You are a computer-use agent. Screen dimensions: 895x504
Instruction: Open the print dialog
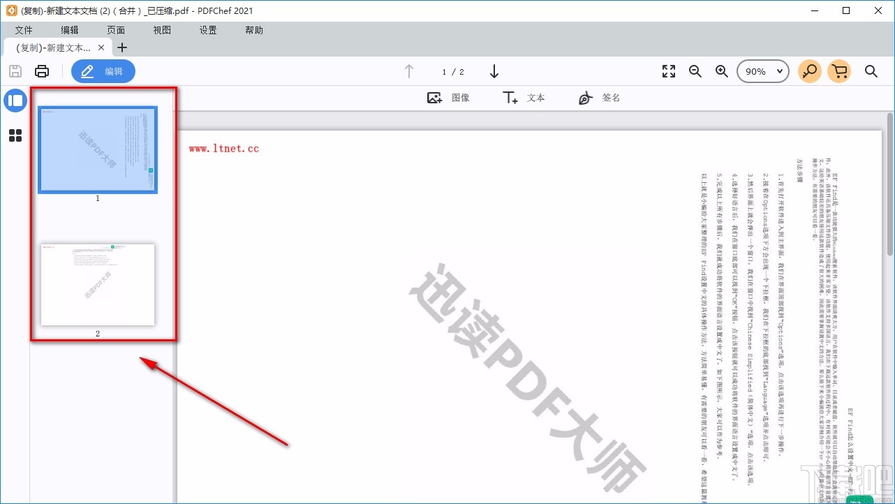click(42, 71)
